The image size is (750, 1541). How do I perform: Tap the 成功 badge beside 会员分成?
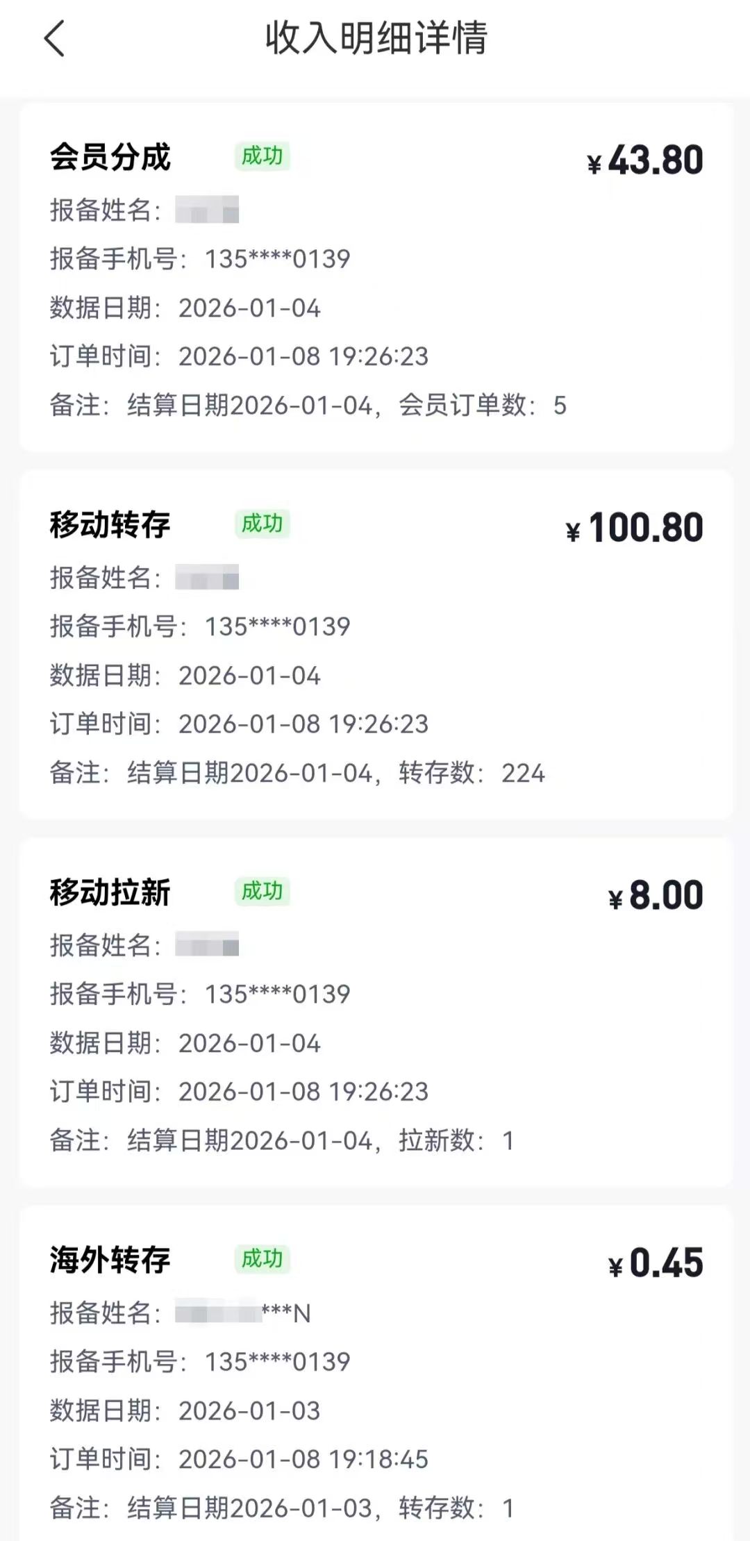pyautogui.click(x=262, y=156)
